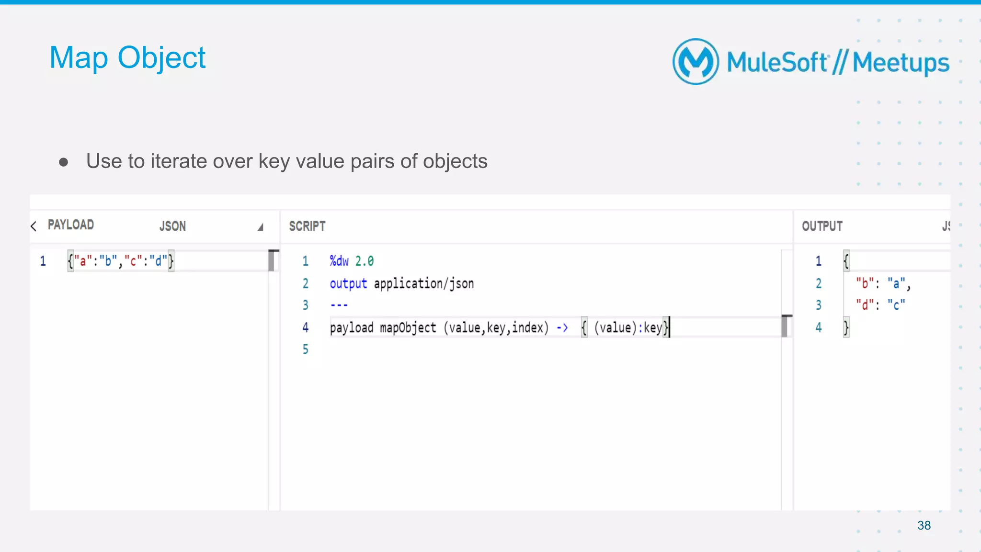Click the MuleSoft circular logo icon
The height and width of the screenshot is (552, 981).
(696, 62)
